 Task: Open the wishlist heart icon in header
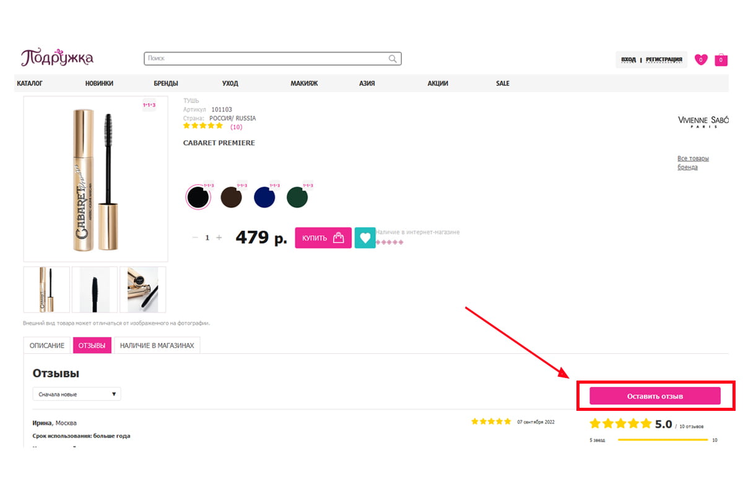click(x=701, y=59)
